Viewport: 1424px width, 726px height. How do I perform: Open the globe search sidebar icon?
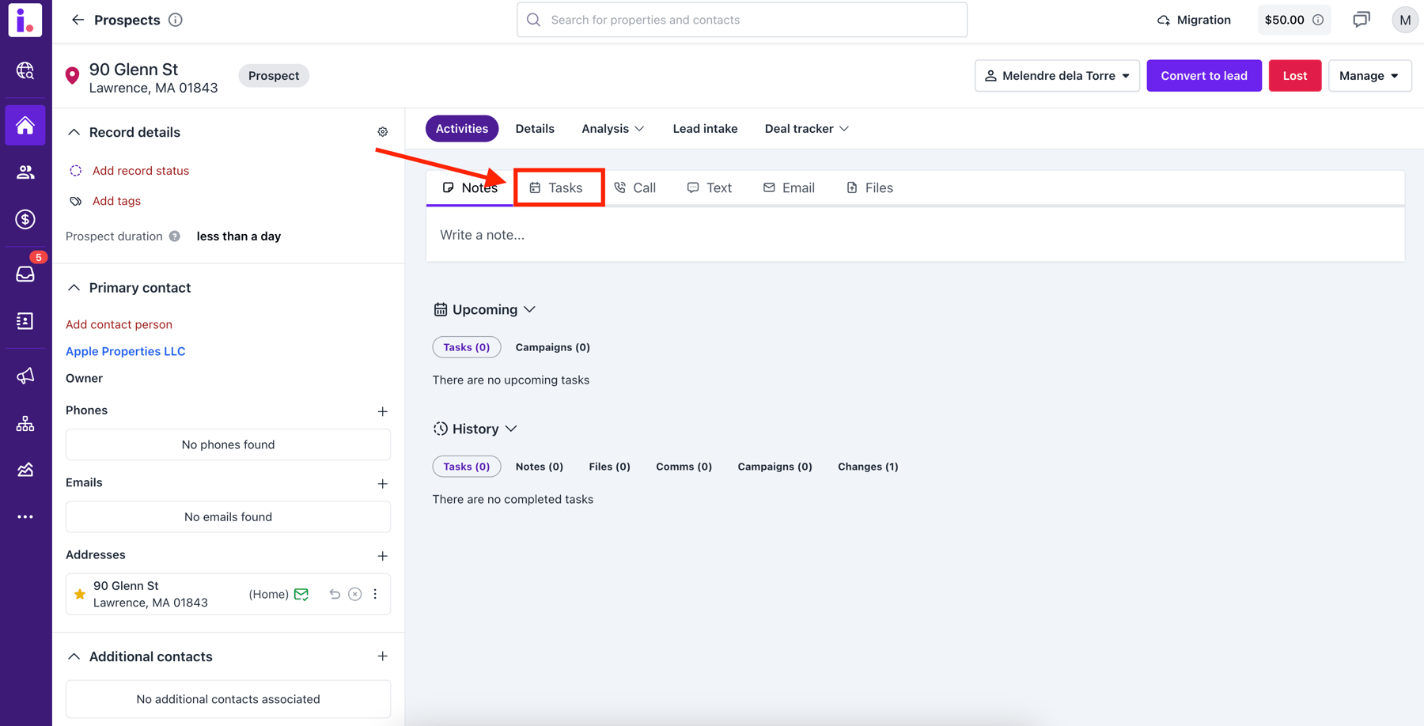(x=25, y=71)
